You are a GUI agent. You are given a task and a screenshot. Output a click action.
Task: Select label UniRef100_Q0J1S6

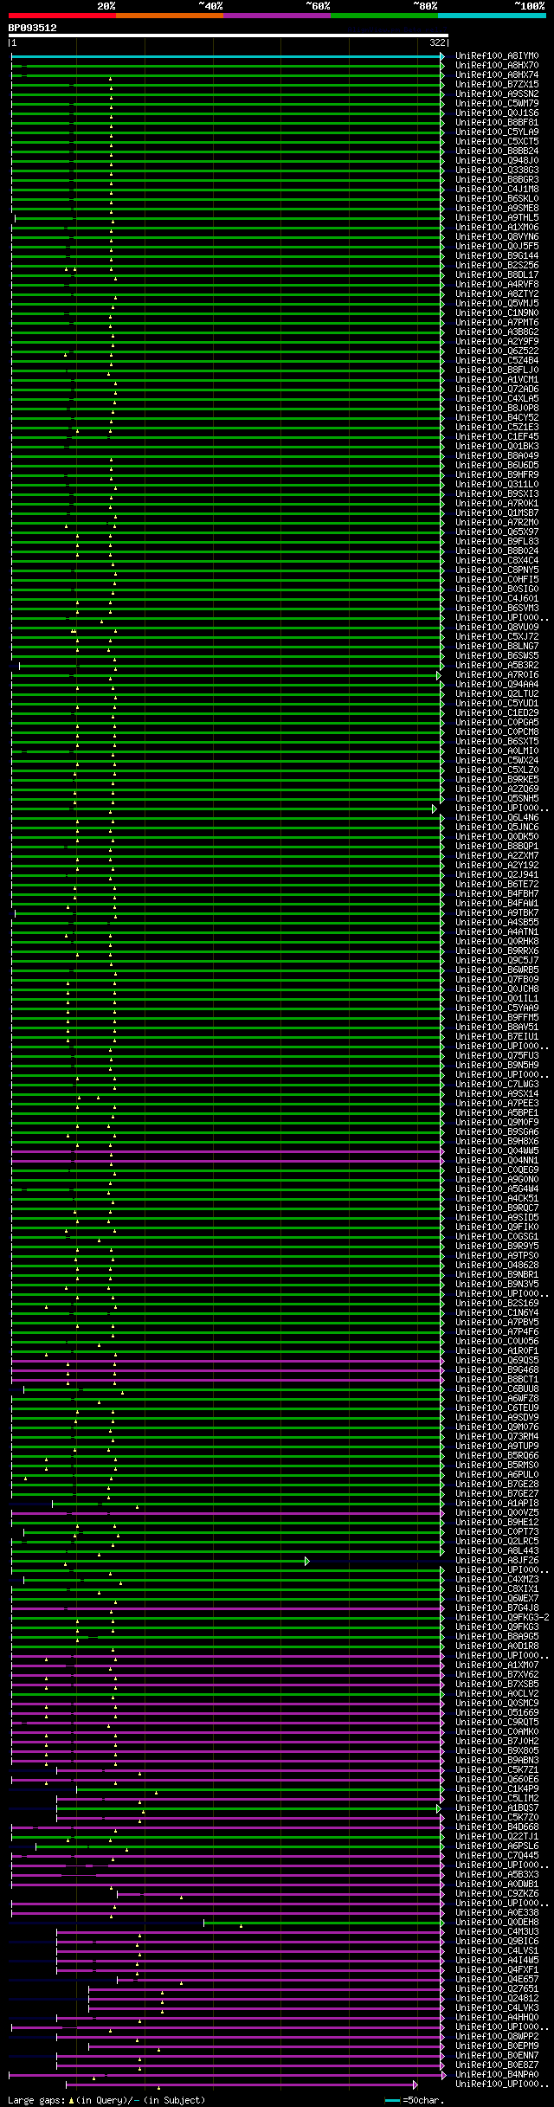pos(497,113)
